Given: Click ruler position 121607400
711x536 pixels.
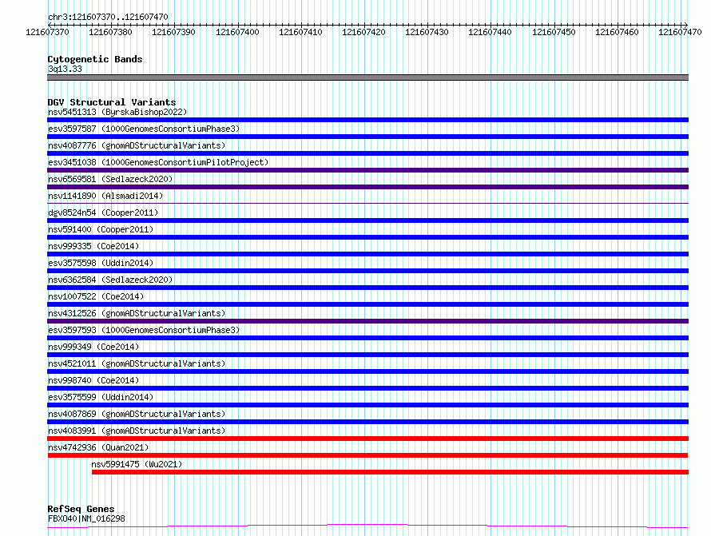Looking at the screenshot, I should pyautogui.click(x=237, y=32).
